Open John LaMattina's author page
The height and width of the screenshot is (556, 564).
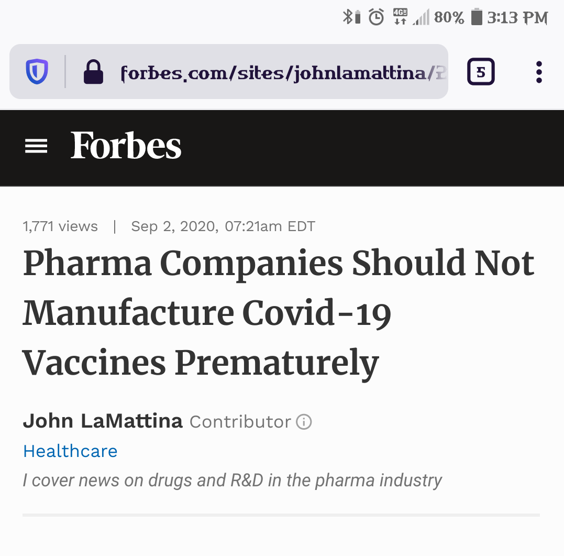click(x=103, y=421)
